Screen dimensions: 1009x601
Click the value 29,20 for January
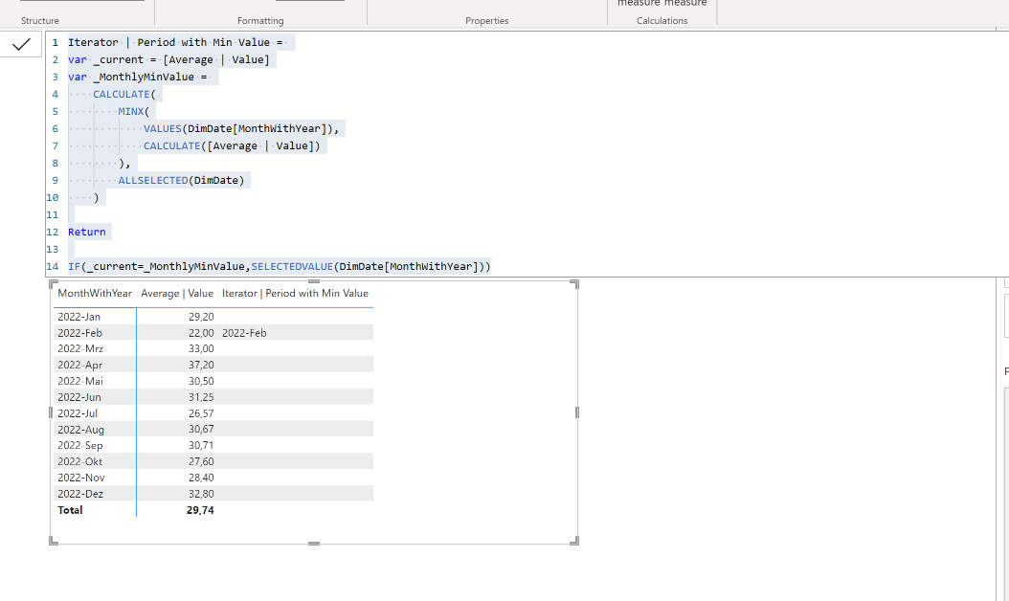point(201,317)
